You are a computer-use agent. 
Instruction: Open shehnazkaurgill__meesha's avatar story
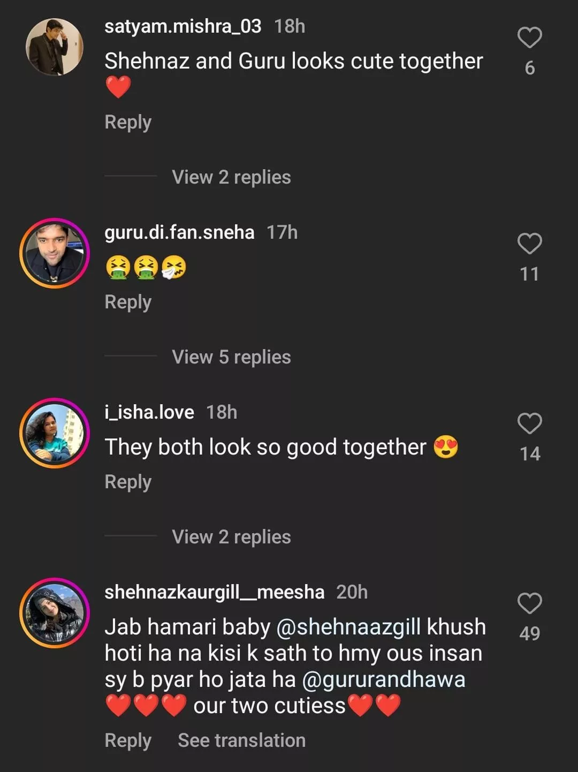[x=55, y=613]
